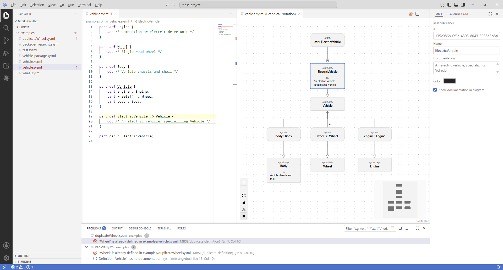Viewport: 503px width, 270px height.
Task: Toggle Show documentation in diagram checkbox
Action: (x=435, y=90)
